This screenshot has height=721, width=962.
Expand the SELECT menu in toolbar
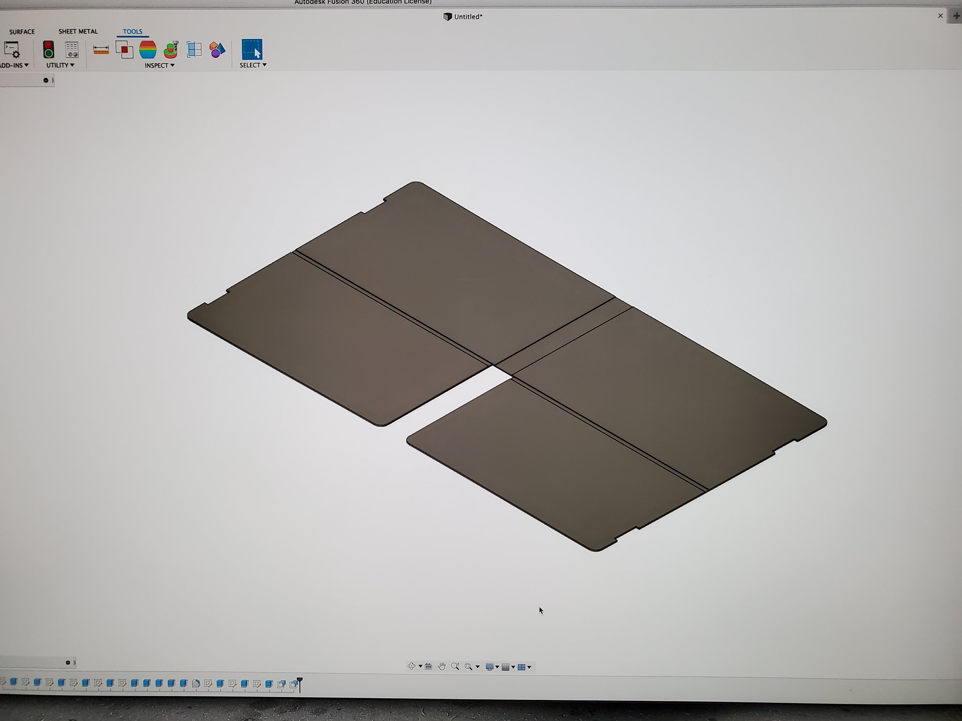coord(253,66)
